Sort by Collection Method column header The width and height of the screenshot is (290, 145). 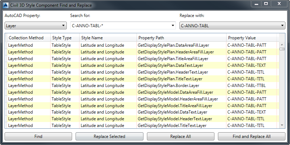click(x=26, y=38)
